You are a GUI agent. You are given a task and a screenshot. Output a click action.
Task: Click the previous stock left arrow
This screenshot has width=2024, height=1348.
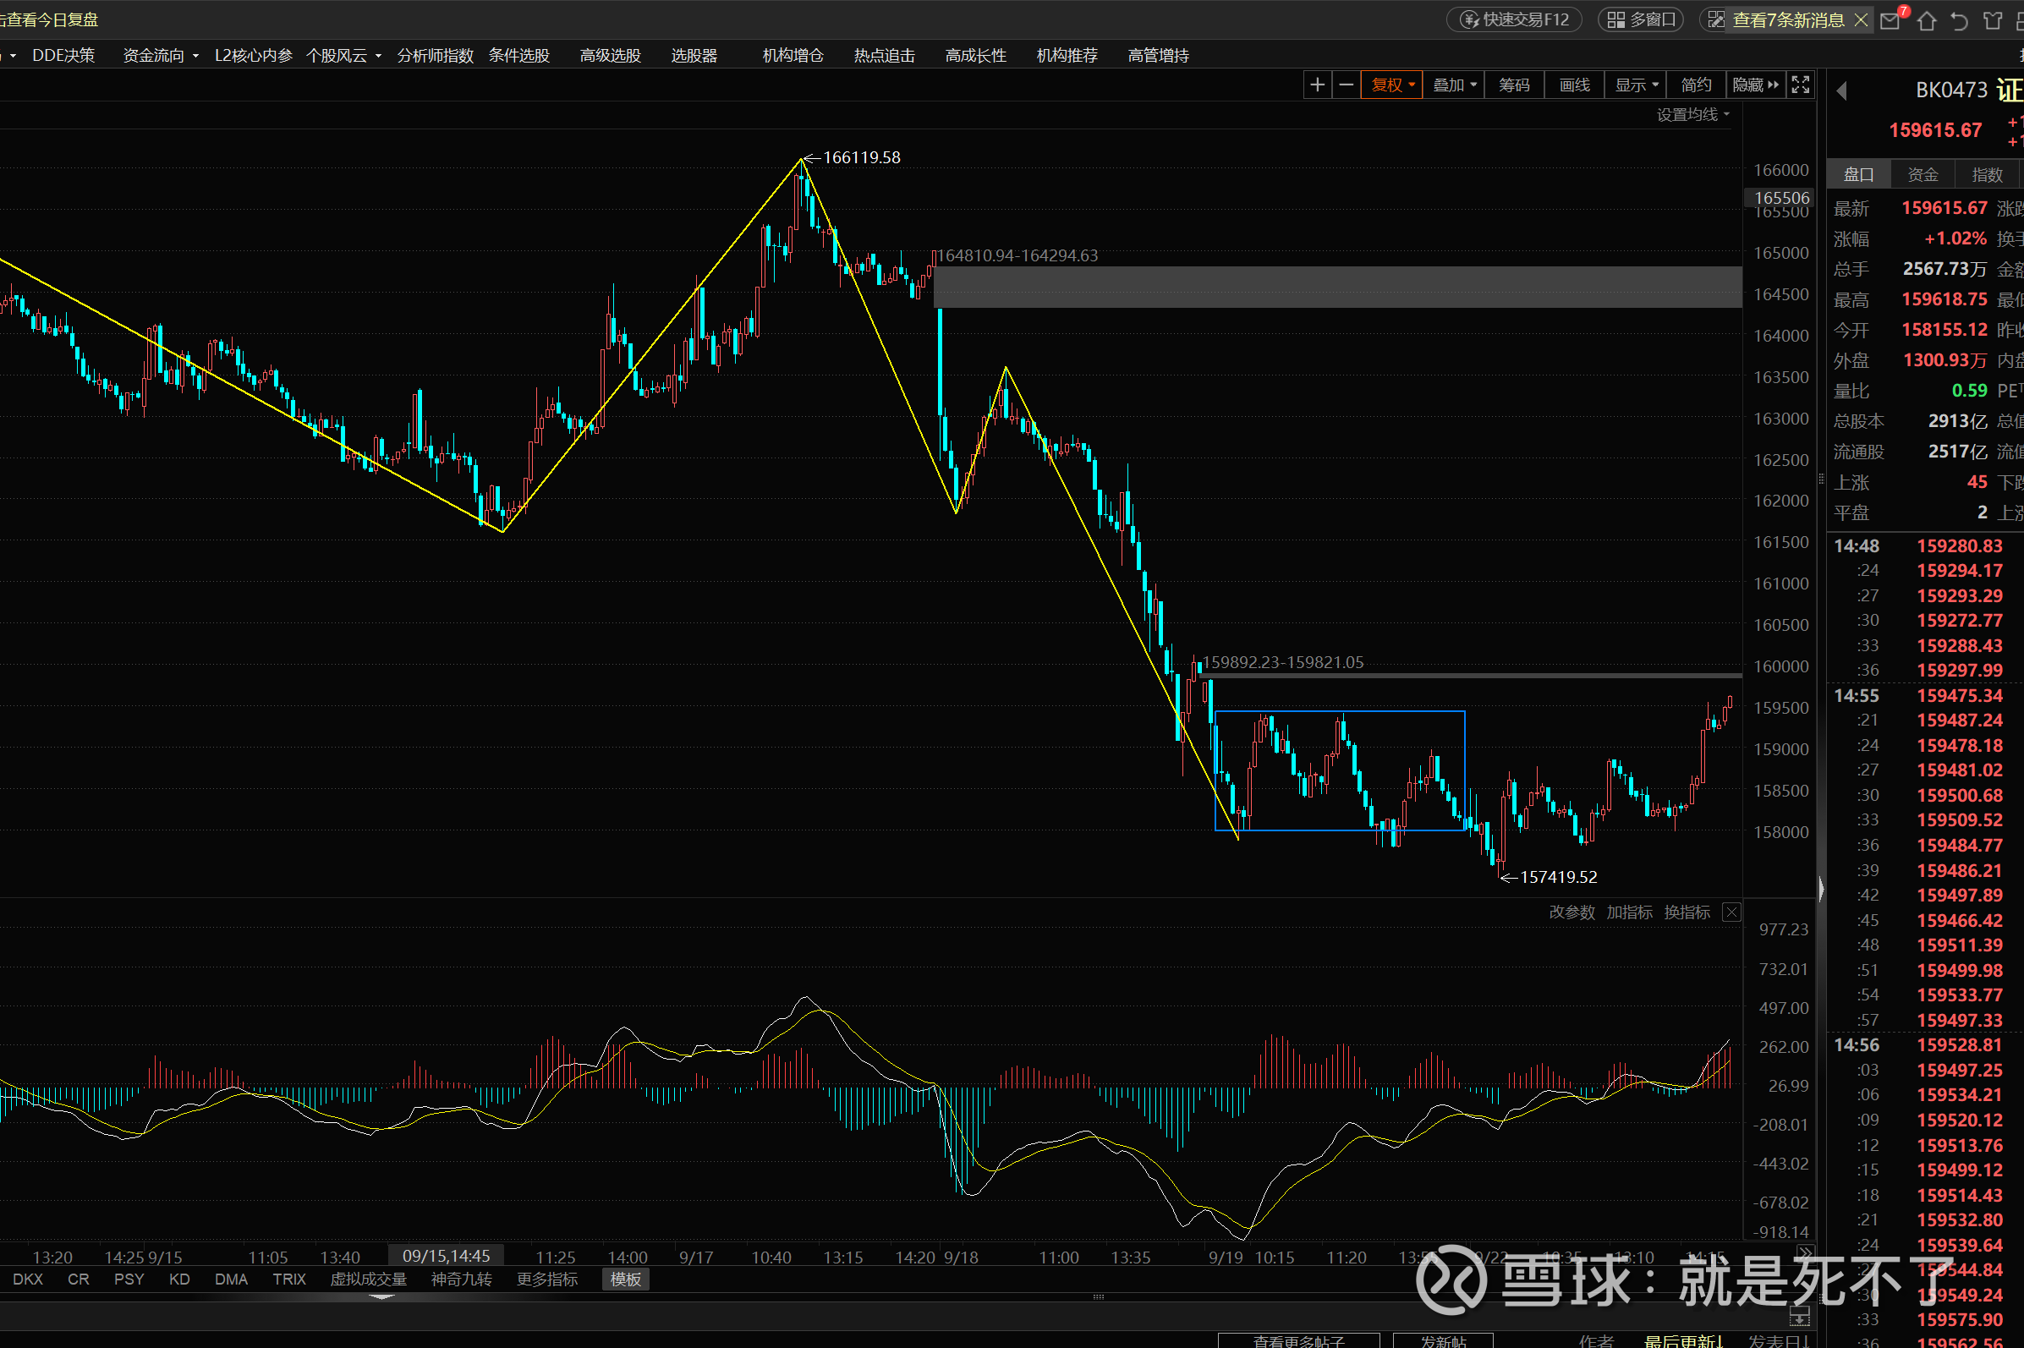tap(1841, 90)
